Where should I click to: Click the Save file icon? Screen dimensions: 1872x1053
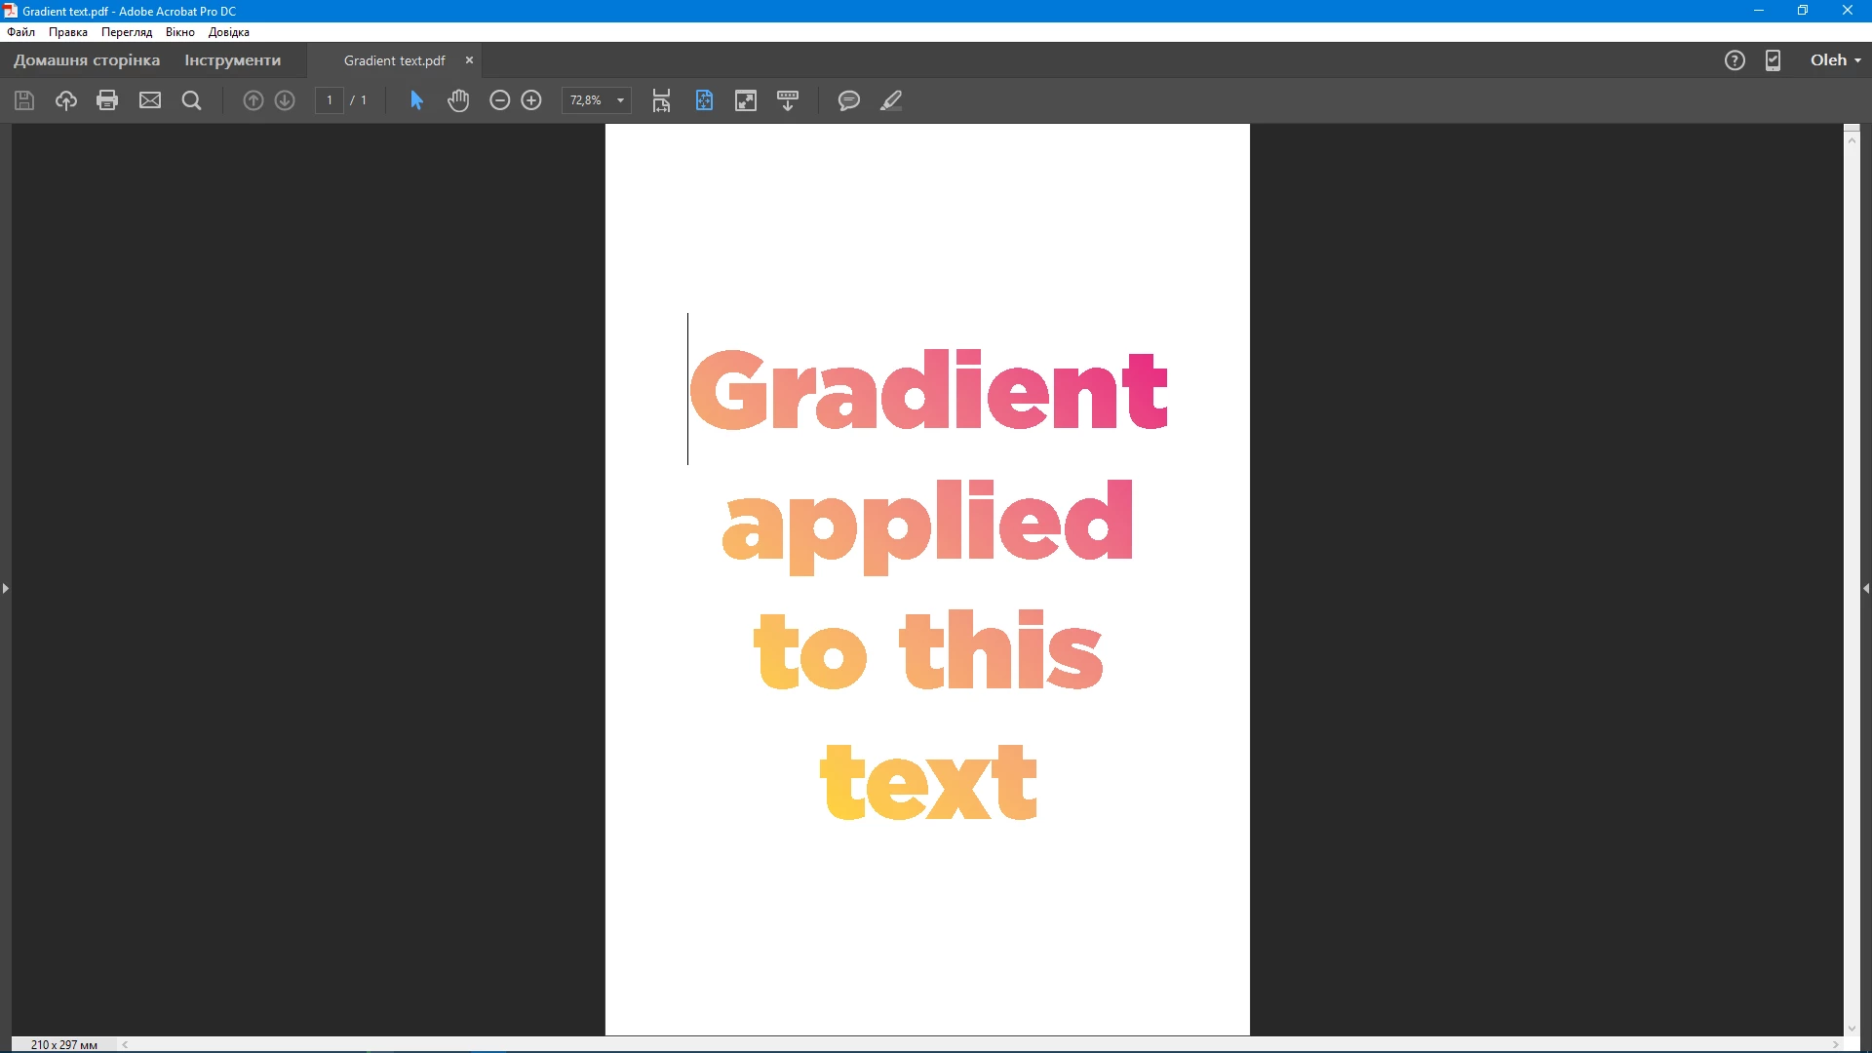point(24,100)
